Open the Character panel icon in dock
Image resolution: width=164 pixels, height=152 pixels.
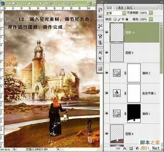100,52
